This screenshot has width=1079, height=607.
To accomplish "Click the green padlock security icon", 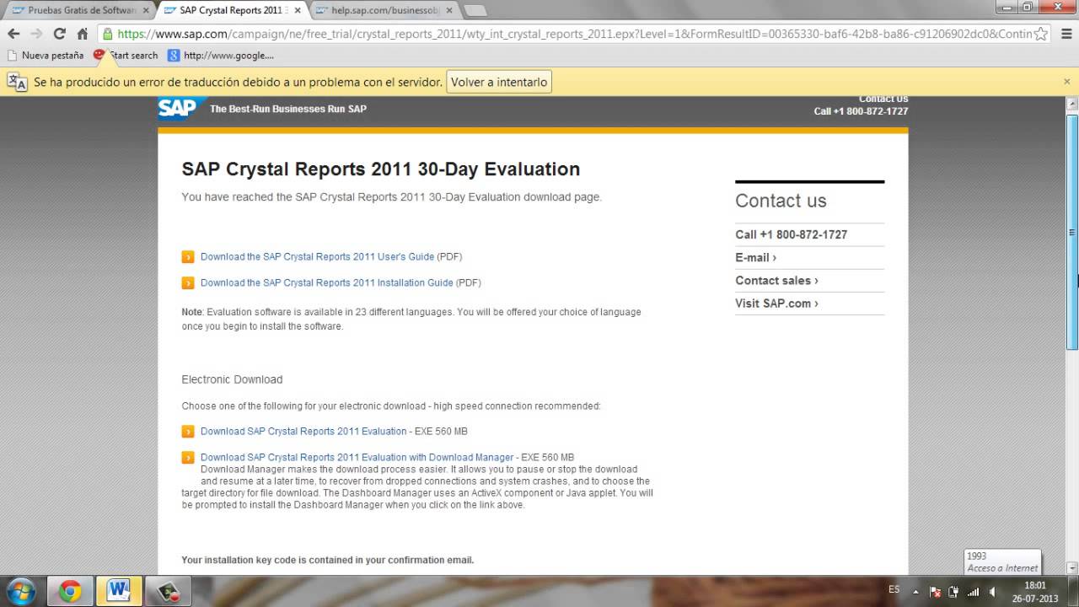I will coord(107,34).
